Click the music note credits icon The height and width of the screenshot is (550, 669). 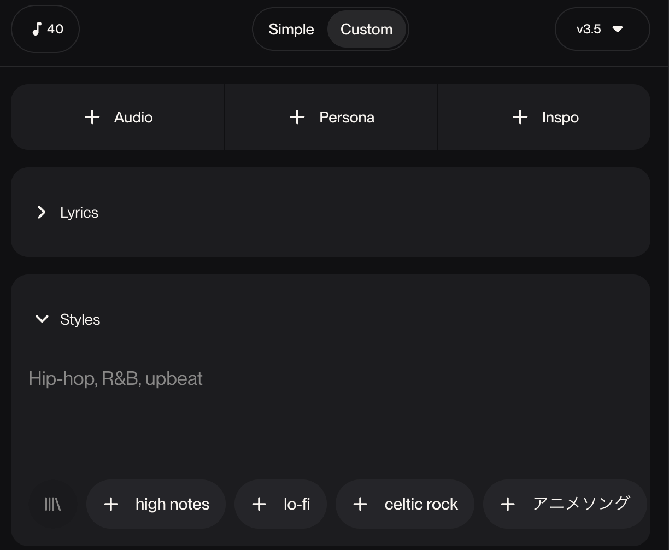click(x=37, y=29)
